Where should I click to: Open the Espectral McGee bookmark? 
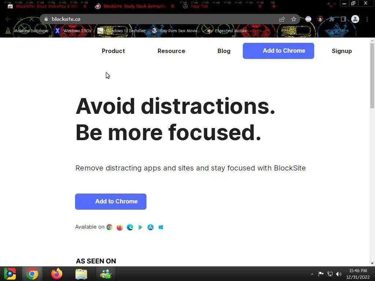[x=227, y=31]
